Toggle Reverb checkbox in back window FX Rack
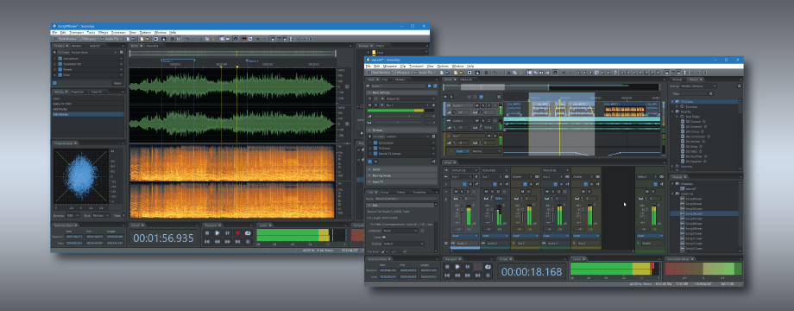This screenshot has width=794, height=311. tap(60, 69)
